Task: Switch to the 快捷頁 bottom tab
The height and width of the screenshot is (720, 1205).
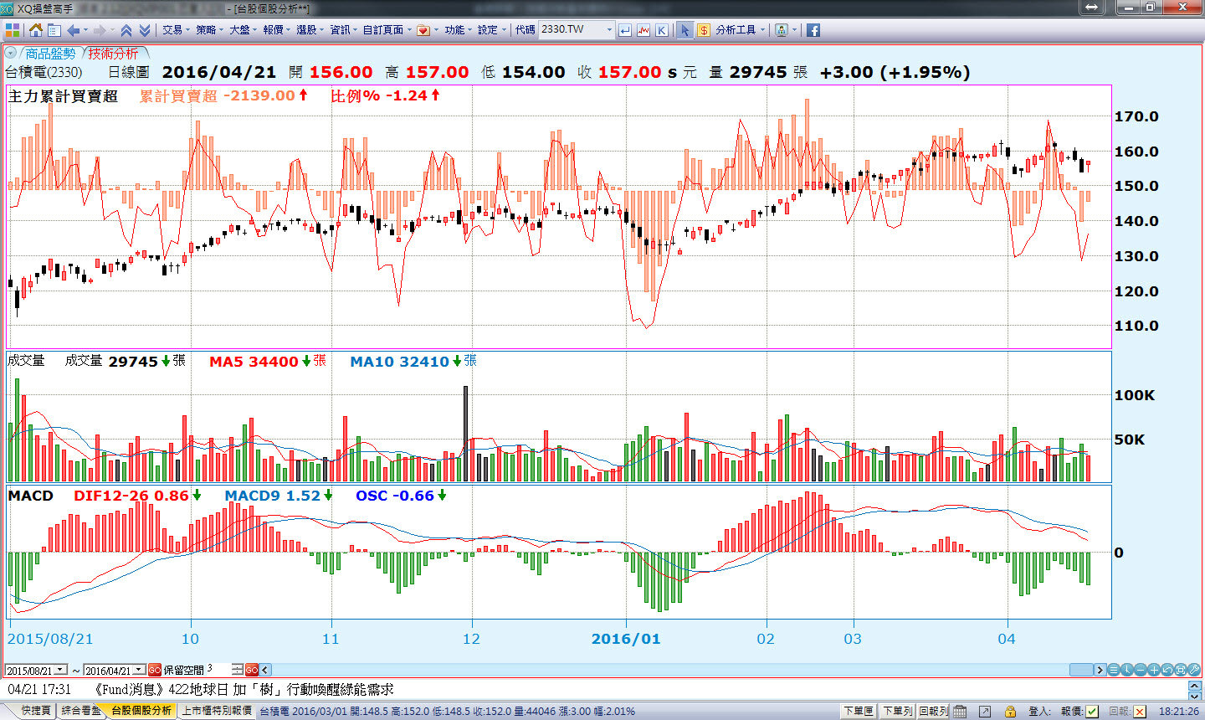Action: 36,711
